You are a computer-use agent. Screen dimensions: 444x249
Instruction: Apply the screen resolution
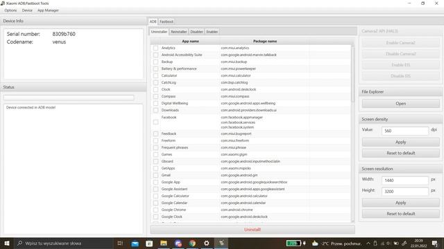(401, 203)
